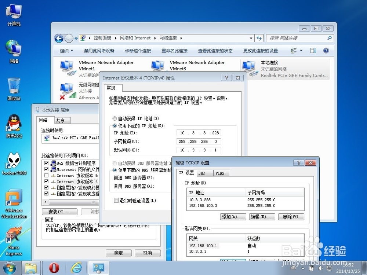Launch Internet Explorer from the taskbar
The height and width of the screenshot is (275, 367).
point(76,268)
